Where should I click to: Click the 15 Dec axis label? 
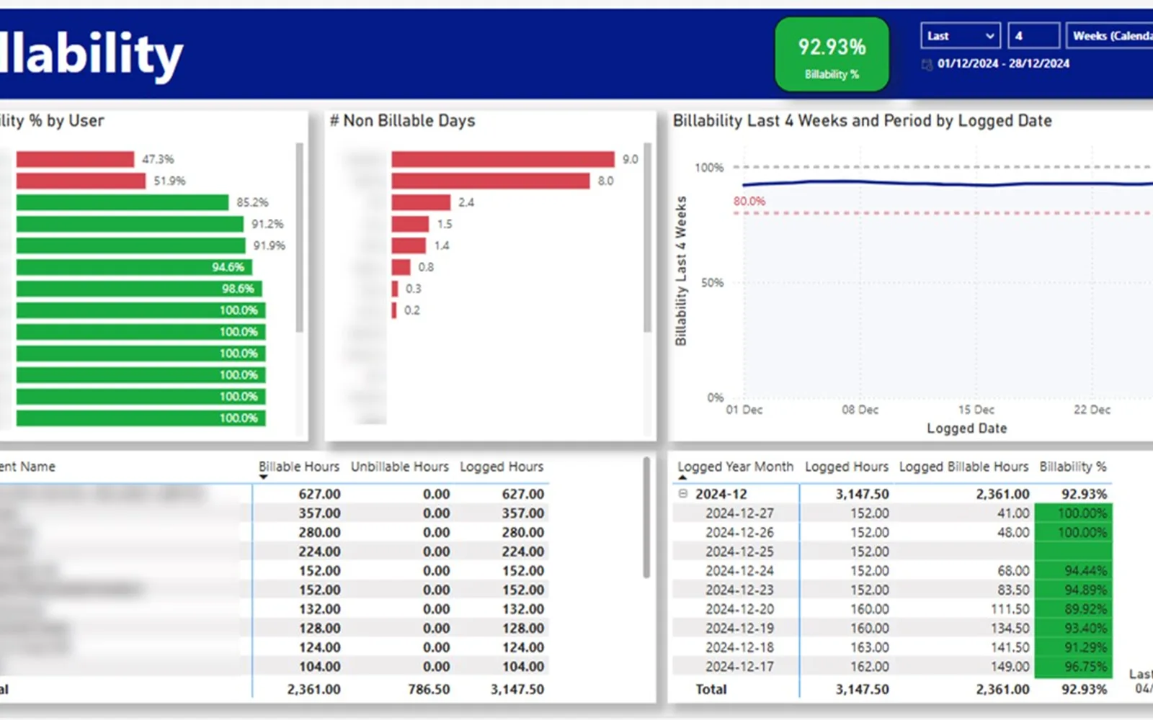click(976, 410)
